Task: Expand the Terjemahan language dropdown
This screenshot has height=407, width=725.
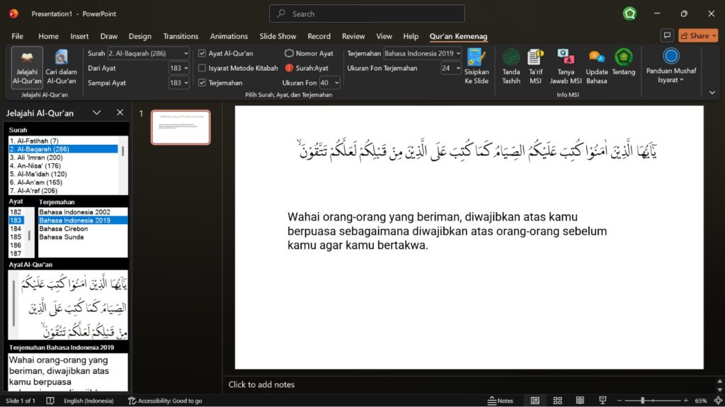Action: (x=458, y=54)
